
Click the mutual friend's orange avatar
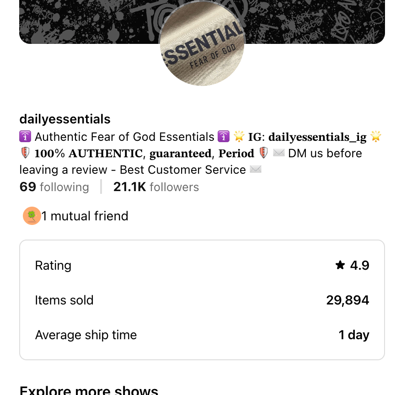(x=32, y=216)
